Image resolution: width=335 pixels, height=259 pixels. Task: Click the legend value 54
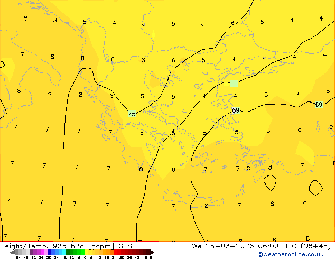click(152, 257)
